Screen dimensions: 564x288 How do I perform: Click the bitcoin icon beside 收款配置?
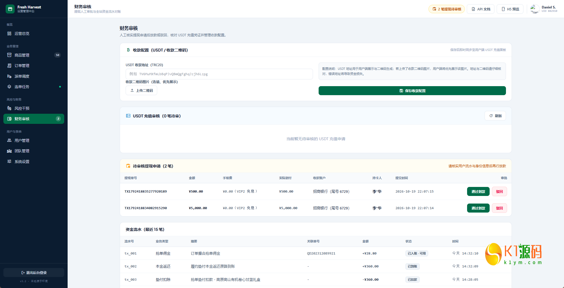128,50
